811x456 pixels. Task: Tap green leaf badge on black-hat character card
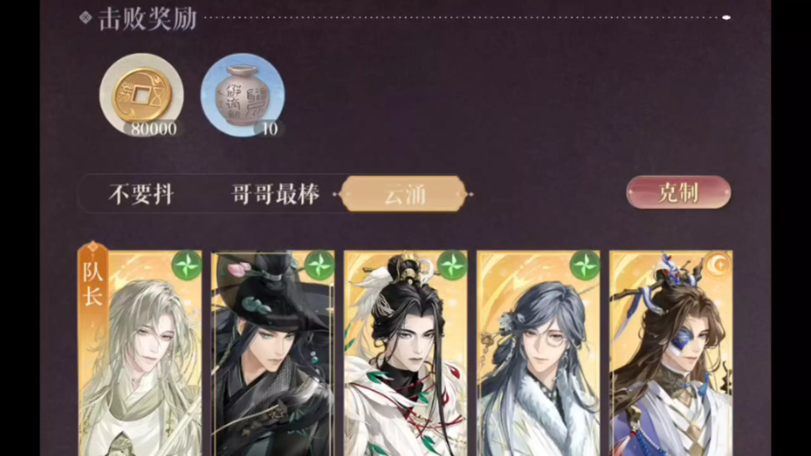click(320, 265)
